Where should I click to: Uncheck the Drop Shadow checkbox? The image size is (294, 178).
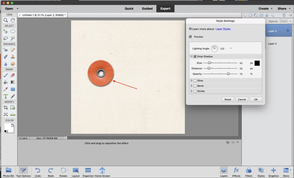pyautogui.click(x=195, y=56)
